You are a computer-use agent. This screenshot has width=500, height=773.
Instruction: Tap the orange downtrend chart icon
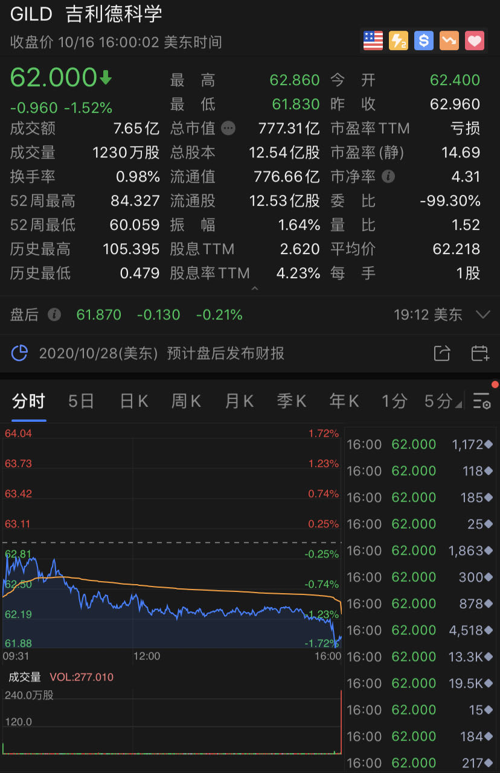[x=449, y=41]
